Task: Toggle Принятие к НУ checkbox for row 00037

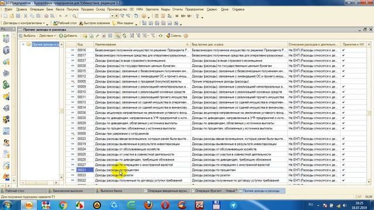Action: click(344, 61)
